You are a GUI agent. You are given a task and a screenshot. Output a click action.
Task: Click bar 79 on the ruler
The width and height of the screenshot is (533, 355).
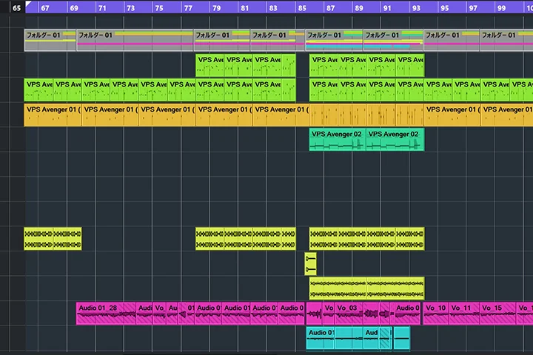pyautogui.click(x=216, y=8)
